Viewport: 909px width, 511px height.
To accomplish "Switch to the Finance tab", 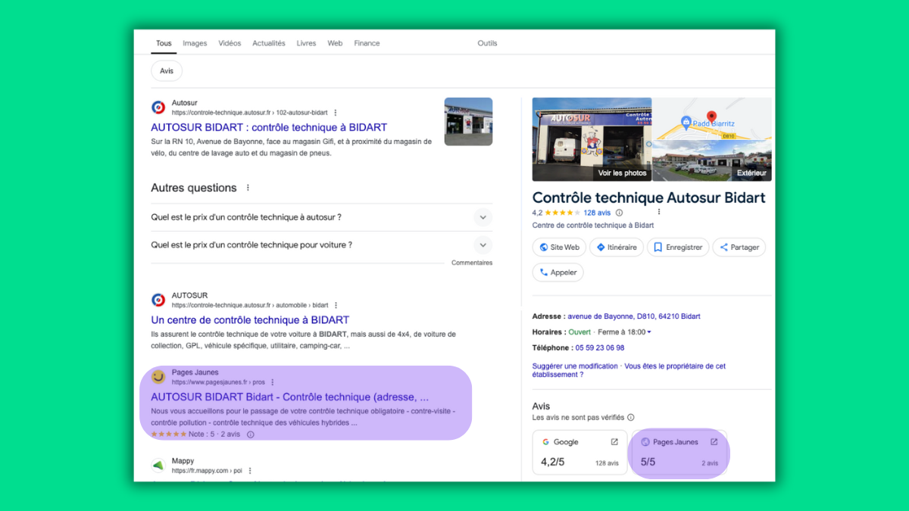I will point(367,43).
